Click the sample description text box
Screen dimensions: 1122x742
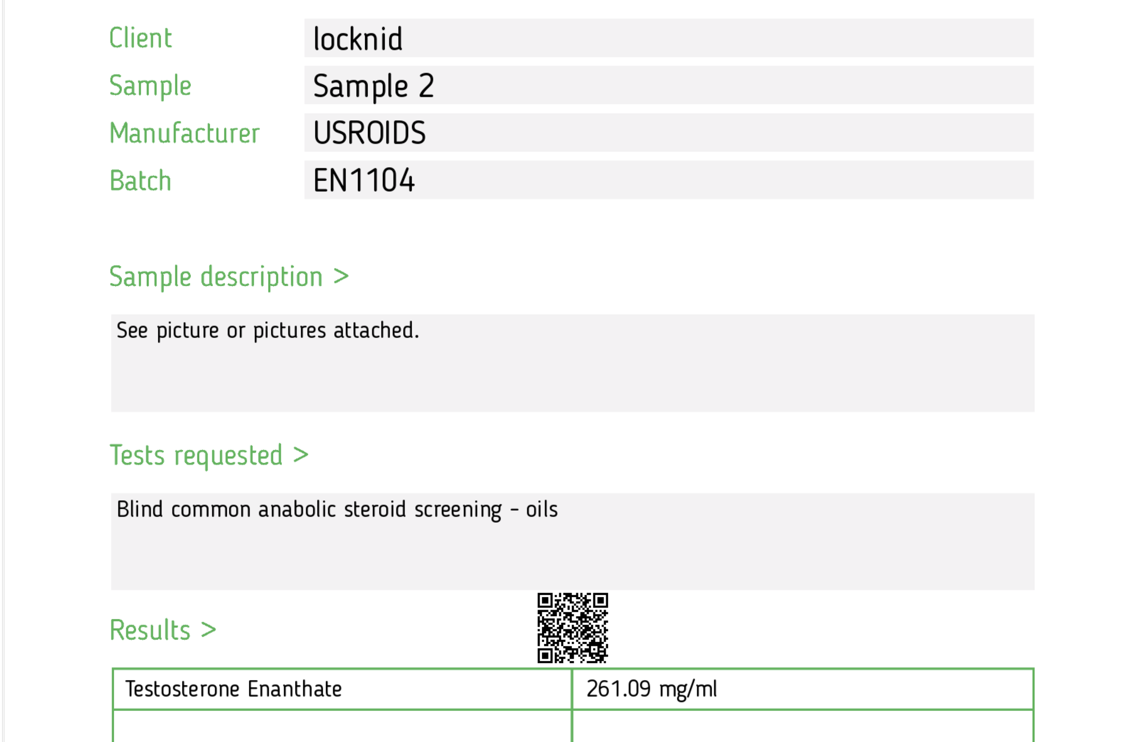click(572, 363)
